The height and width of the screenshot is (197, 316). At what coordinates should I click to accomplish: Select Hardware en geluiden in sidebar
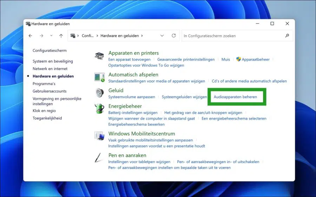click(53, 76)
